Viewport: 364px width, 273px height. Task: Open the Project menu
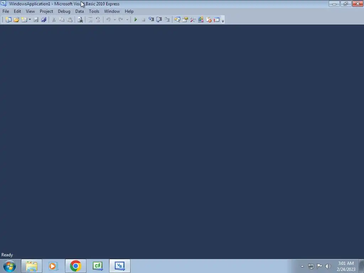[x=47, y=11]
